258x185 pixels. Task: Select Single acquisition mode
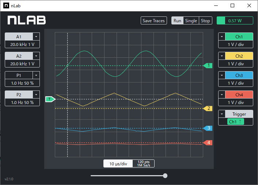[191, 21]
